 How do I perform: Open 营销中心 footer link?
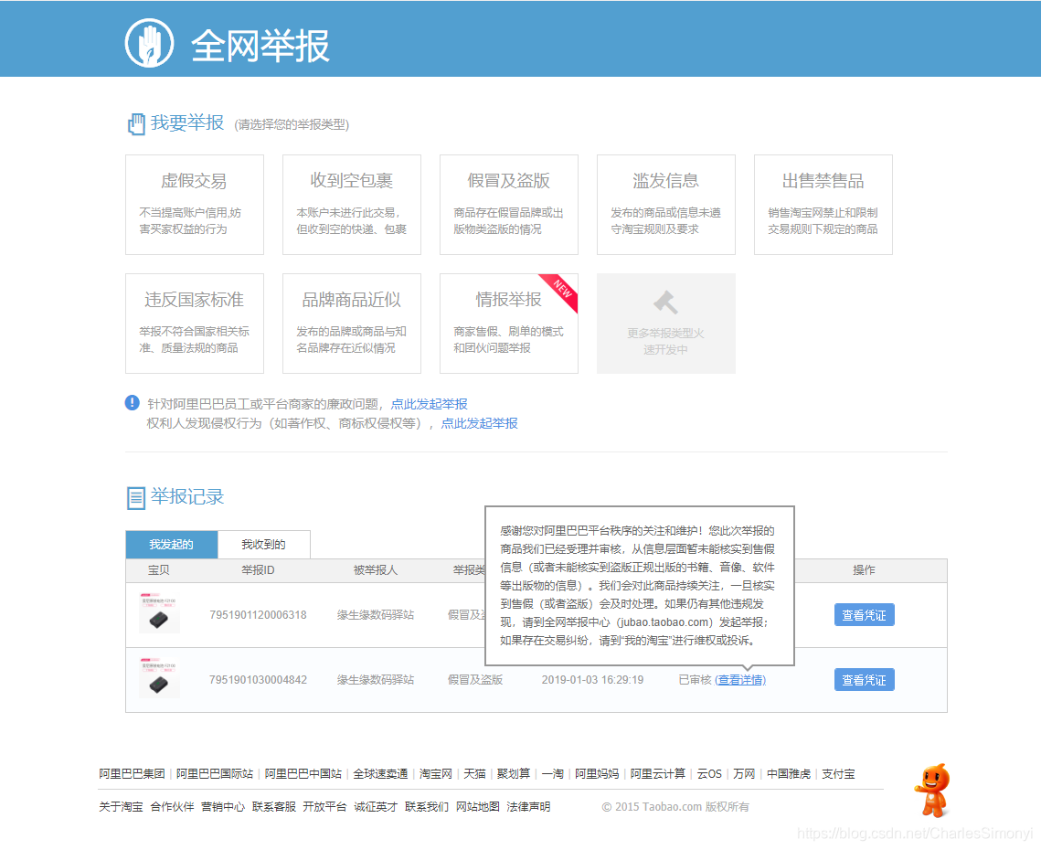coord(223,807)
